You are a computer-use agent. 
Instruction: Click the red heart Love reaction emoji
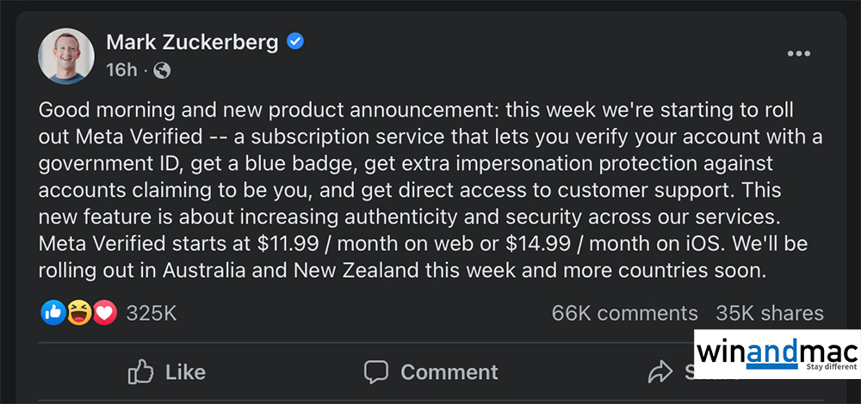coord(104,313)
